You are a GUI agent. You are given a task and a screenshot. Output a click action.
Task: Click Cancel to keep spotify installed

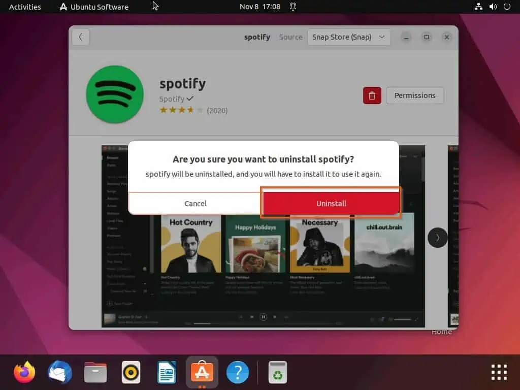[x=195, y=203]
